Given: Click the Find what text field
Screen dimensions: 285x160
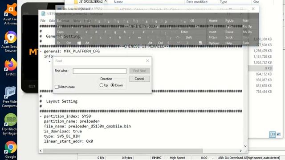Looking at the screenshot, I should tap(100, 71).
